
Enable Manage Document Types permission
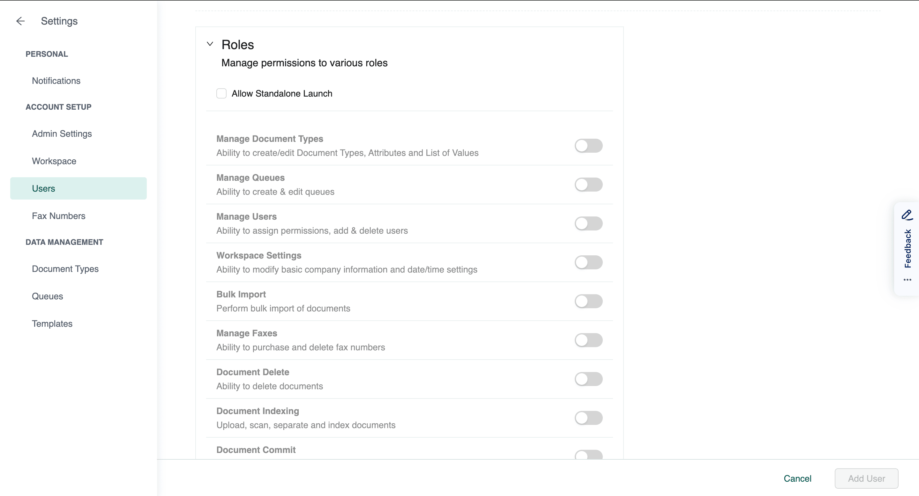coord(589,146)
